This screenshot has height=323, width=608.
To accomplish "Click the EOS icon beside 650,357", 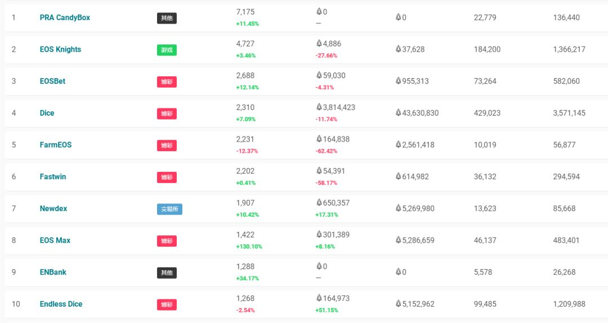I will [319, 202].
